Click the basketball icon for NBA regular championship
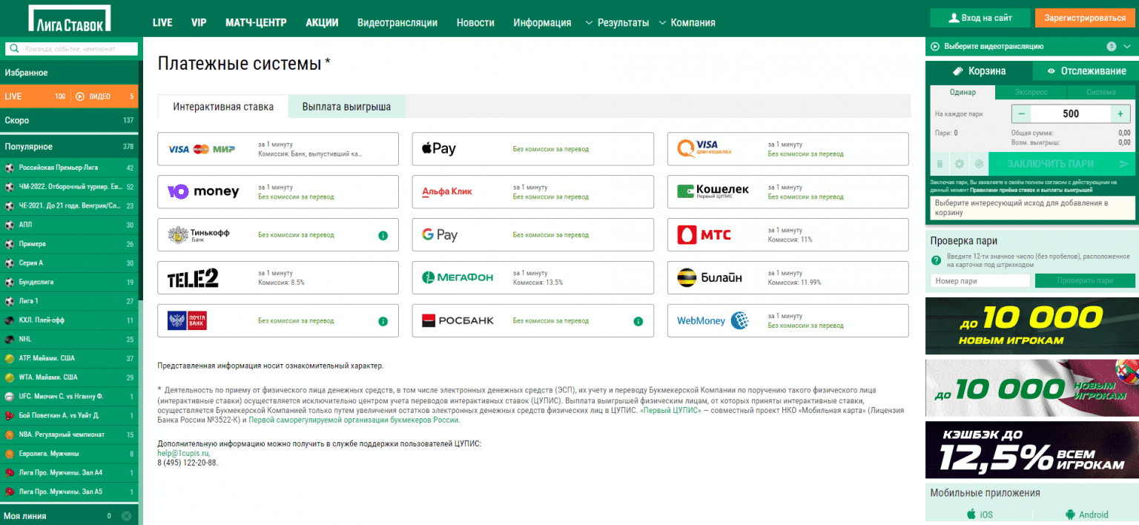 (10, 435)
